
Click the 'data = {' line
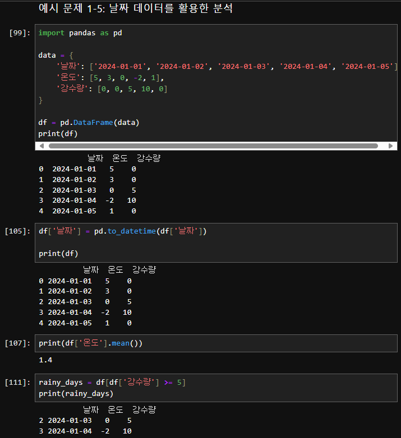tap(56, 55)
